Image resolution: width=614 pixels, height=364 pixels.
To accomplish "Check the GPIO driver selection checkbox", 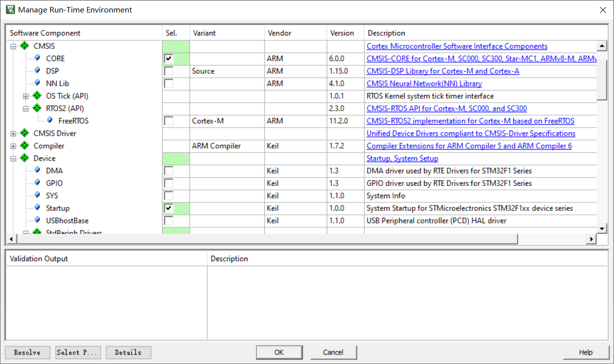I will point(169,183).
